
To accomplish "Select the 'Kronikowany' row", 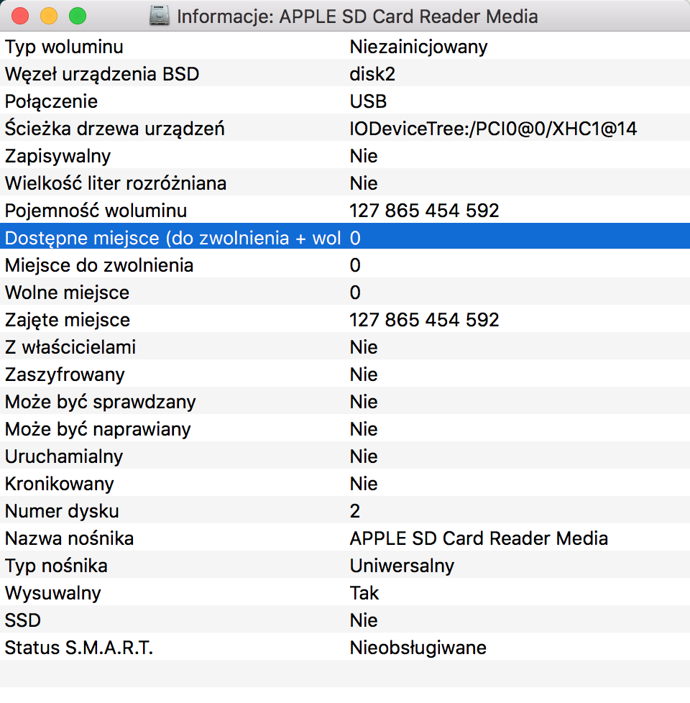I will pyautogui.click(x=345, y=483).
